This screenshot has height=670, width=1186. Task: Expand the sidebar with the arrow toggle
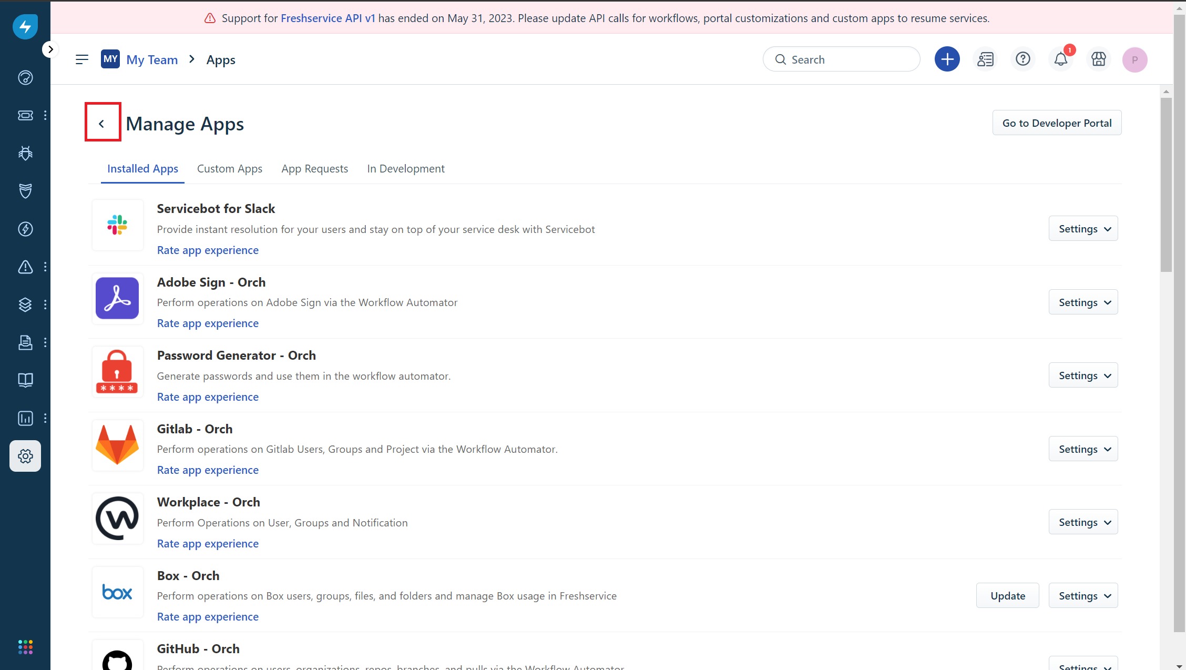click(50, 49)
